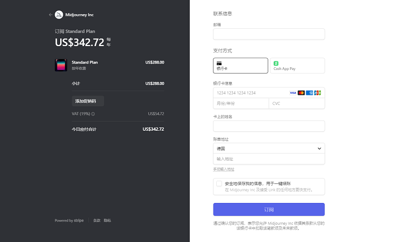Click the 添加促销码 promo code button
The image size is (401, 242).
(88, 101)
